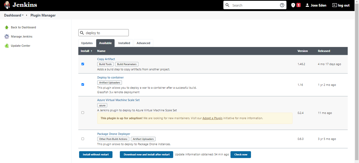
Task: Click Artifact Uploaders tag under Deploy to container
Action: click(110, 83)
